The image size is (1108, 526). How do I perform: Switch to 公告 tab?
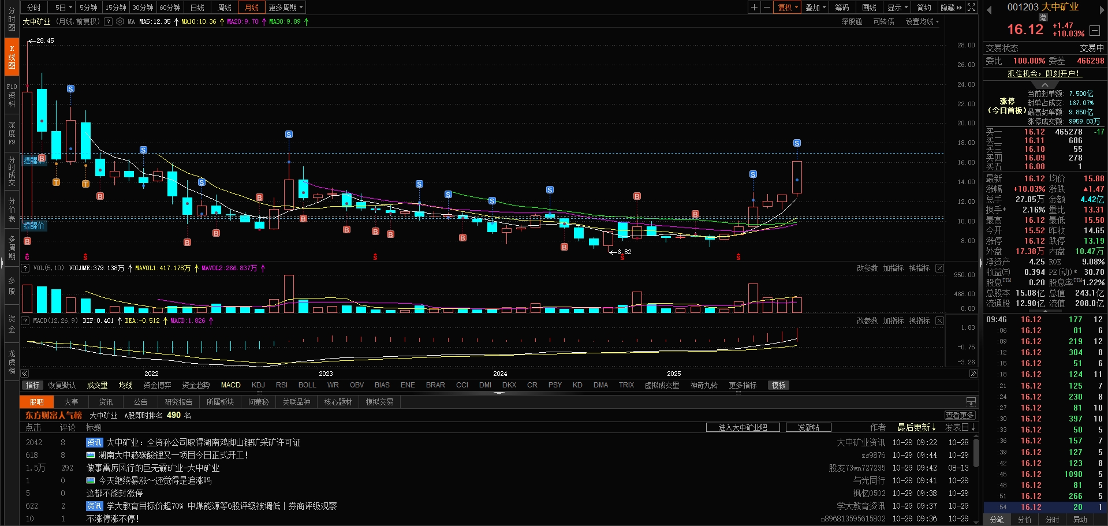click(140, 402)
